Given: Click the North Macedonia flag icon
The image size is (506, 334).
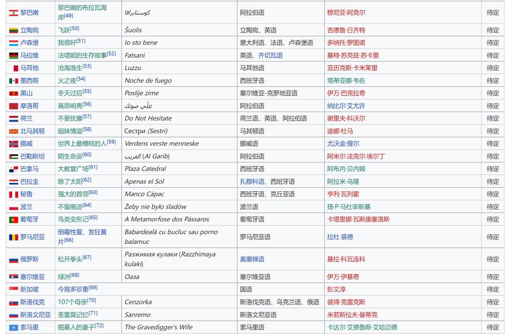Looking at the screenshot, I should 14,131.
